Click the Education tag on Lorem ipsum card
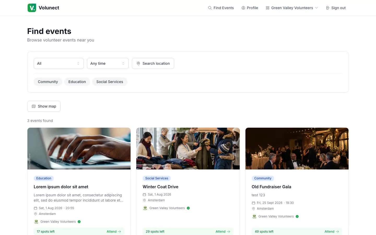 [x=44, y=178]
